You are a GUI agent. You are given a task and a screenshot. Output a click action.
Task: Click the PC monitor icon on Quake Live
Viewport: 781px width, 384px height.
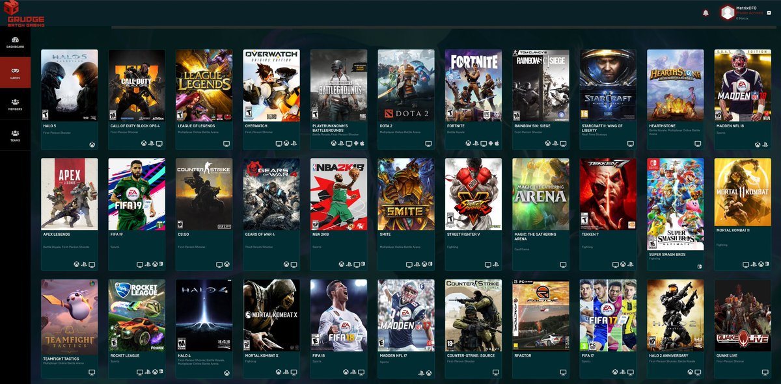765,372
